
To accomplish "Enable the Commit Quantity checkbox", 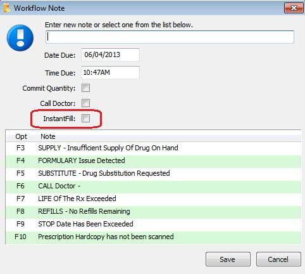I will coord(85,88).
